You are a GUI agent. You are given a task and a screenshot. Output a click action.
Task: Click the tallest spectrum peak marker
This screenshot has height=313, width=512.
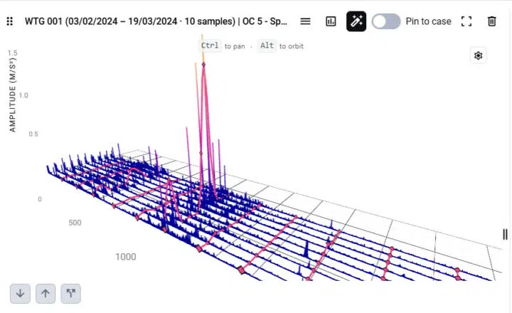pyautogui.click(x=203, y=65)
